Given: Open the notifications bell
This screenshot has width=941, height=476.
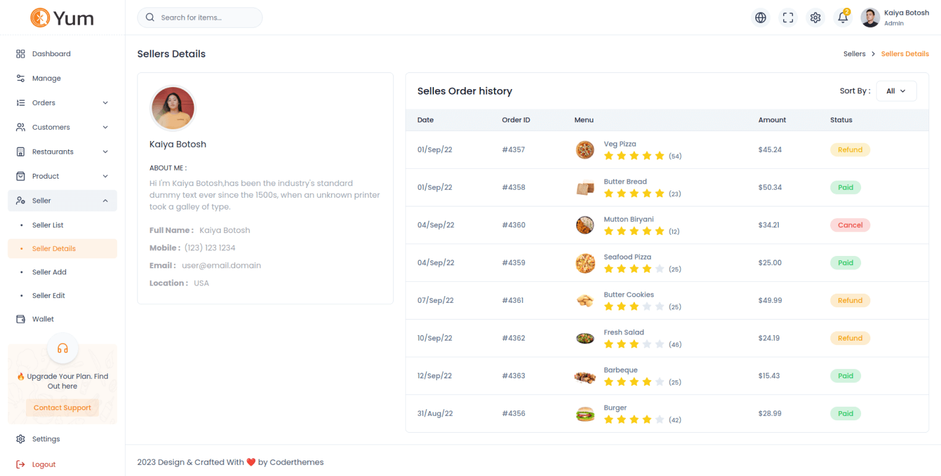Looking at the screenshot, I should [843, 18].
